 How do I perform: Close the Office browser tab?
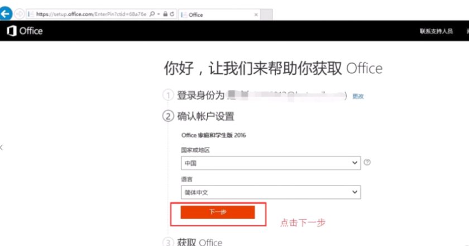[256, 15]
